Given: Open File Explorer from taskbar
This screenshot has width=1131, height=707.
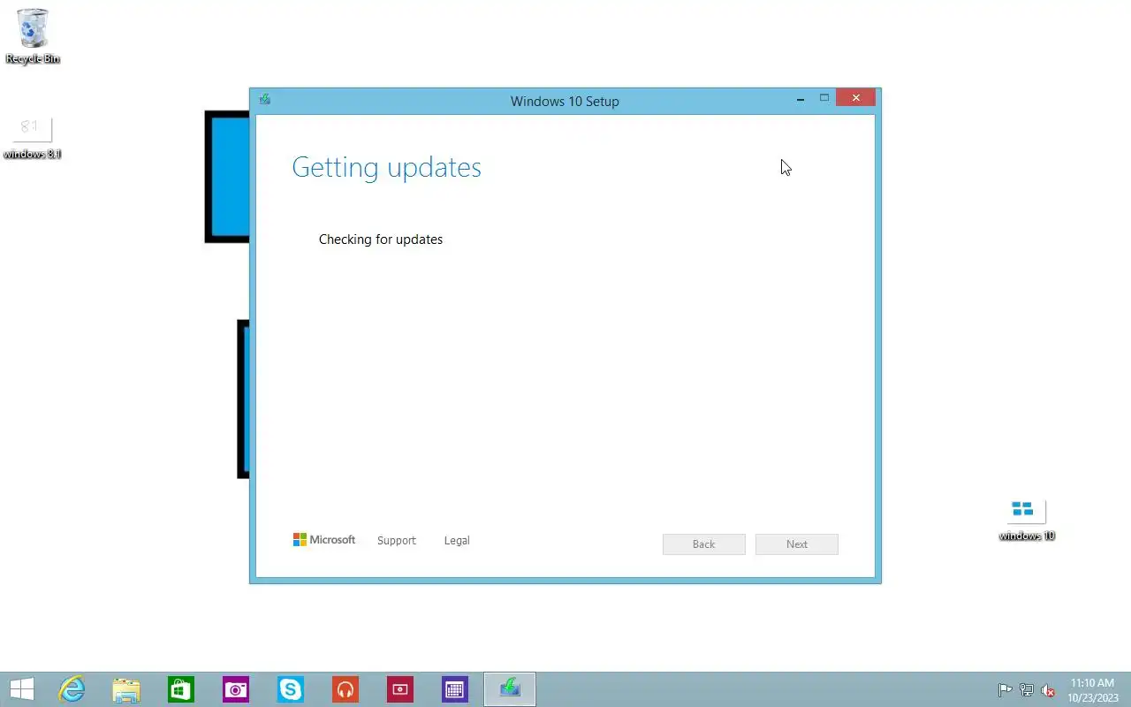Looking at the screenshot, I should click(126, 689).
